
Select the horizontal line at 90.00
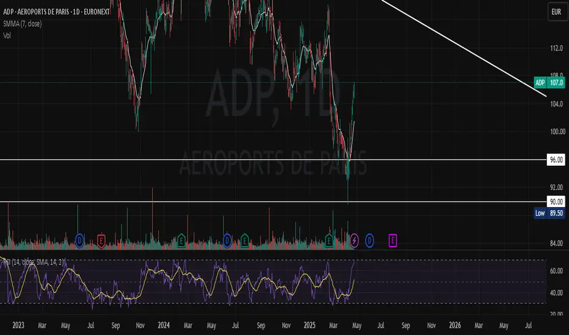click(x=273, y=202)
